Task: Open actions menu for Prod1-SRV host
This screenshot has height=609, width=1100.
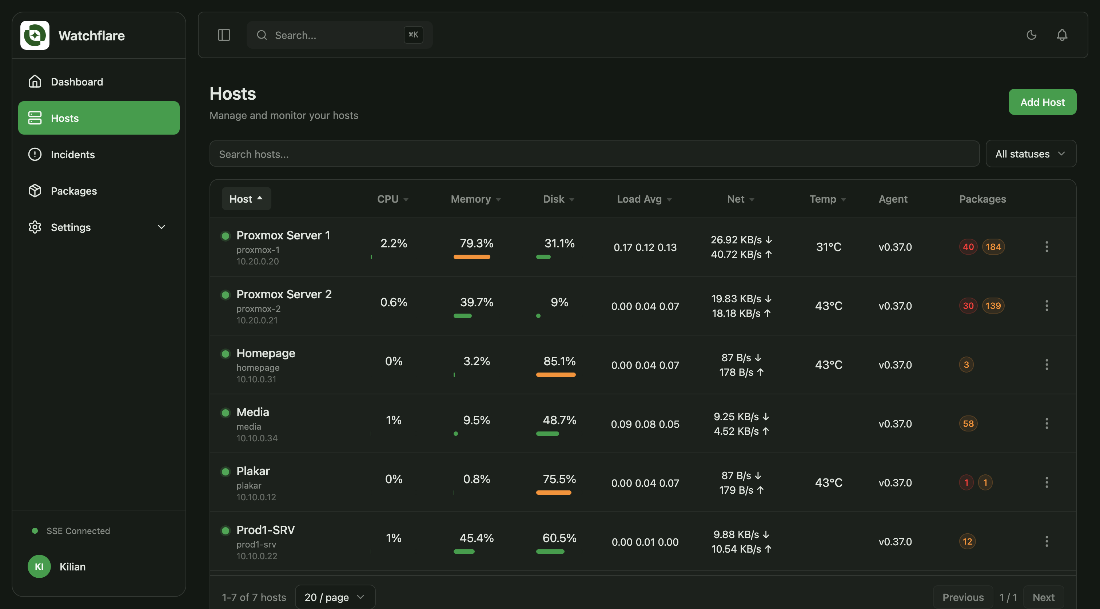Action: click(x=1046, y=541)
